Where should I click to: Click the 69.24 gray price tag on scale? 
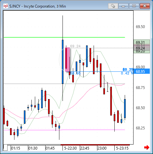[142, 48]
